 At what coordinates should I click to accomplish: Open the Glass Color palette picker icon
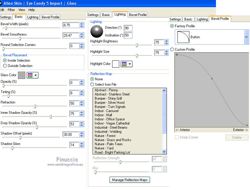point(30,75)
